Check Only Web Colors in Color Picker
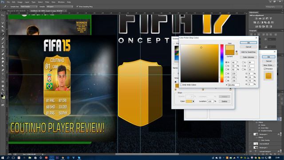Viewport: 284px width, 160px height. pos(181,85)
